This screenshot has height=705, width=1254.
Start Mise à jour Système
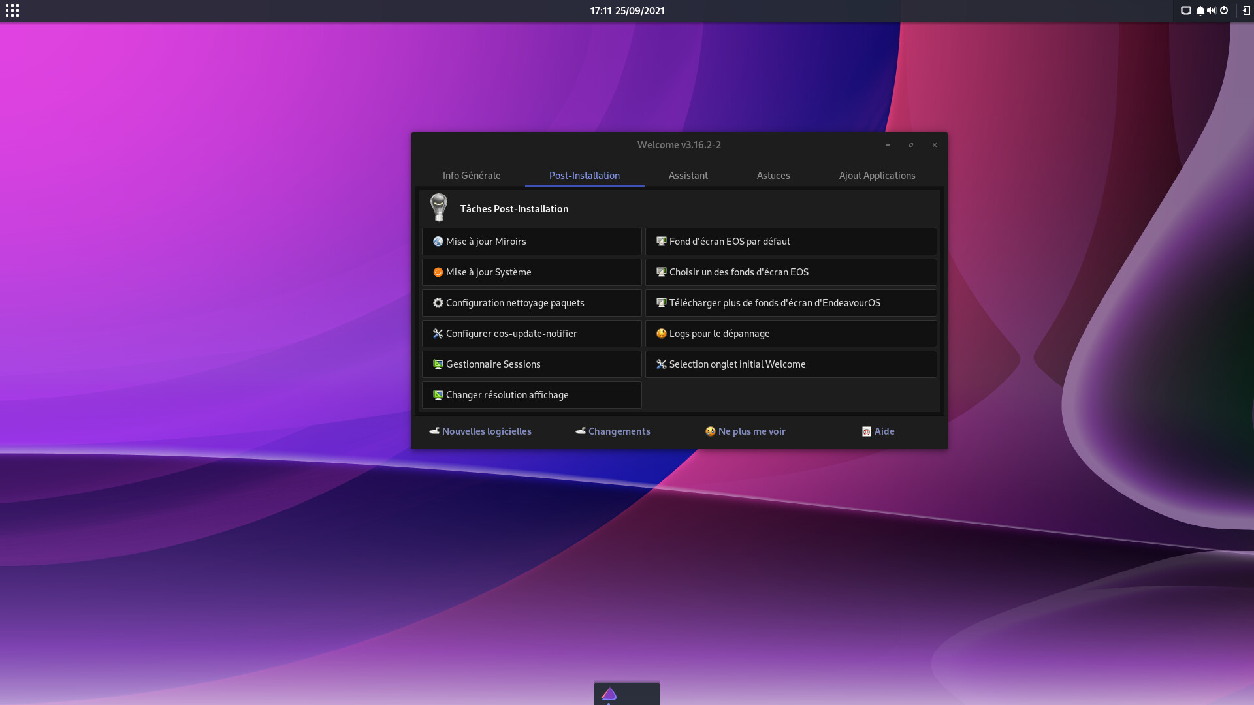(x=532, y=272)
